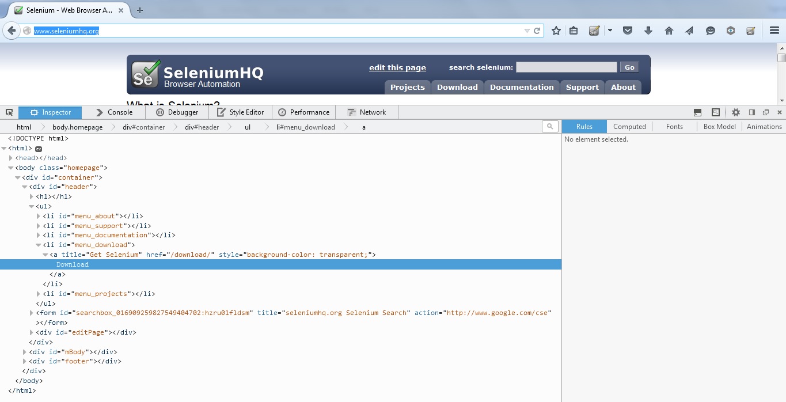Toggle responsive design mode icon
This screenshot has width=786, height=402.
coord(716,112)
